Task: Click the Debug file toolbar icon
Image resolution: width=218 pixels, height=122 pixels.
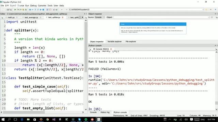Action: click(30, 9)
